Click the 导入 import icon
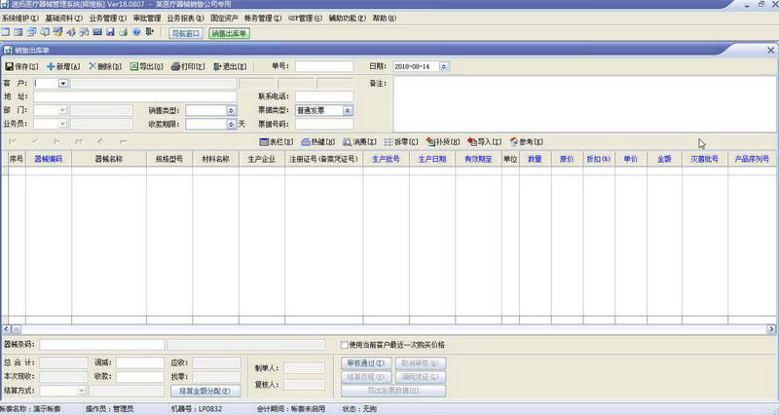Viewport: 779px width, 415px height. coord(472,141)
